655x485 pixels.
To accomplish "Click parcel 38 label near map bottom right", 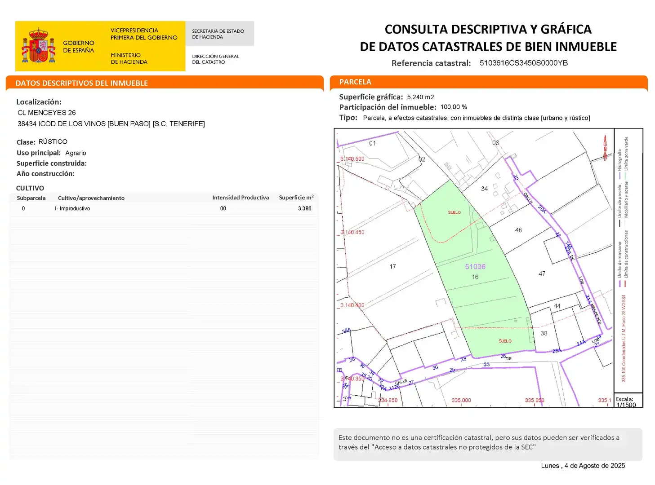I will tap(544, 333).
